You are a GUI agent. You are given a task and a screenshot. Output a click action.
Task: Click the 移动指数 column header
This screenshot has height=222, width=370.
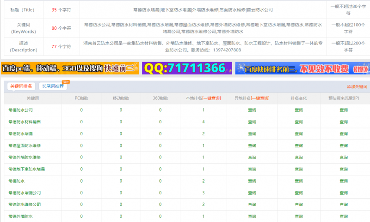coord(121,98)
